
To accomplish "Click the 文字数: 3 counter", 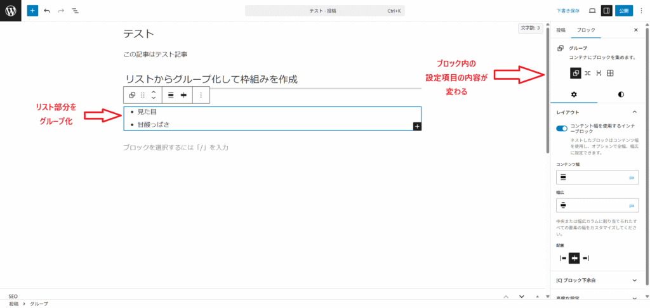I will [530, 28].
